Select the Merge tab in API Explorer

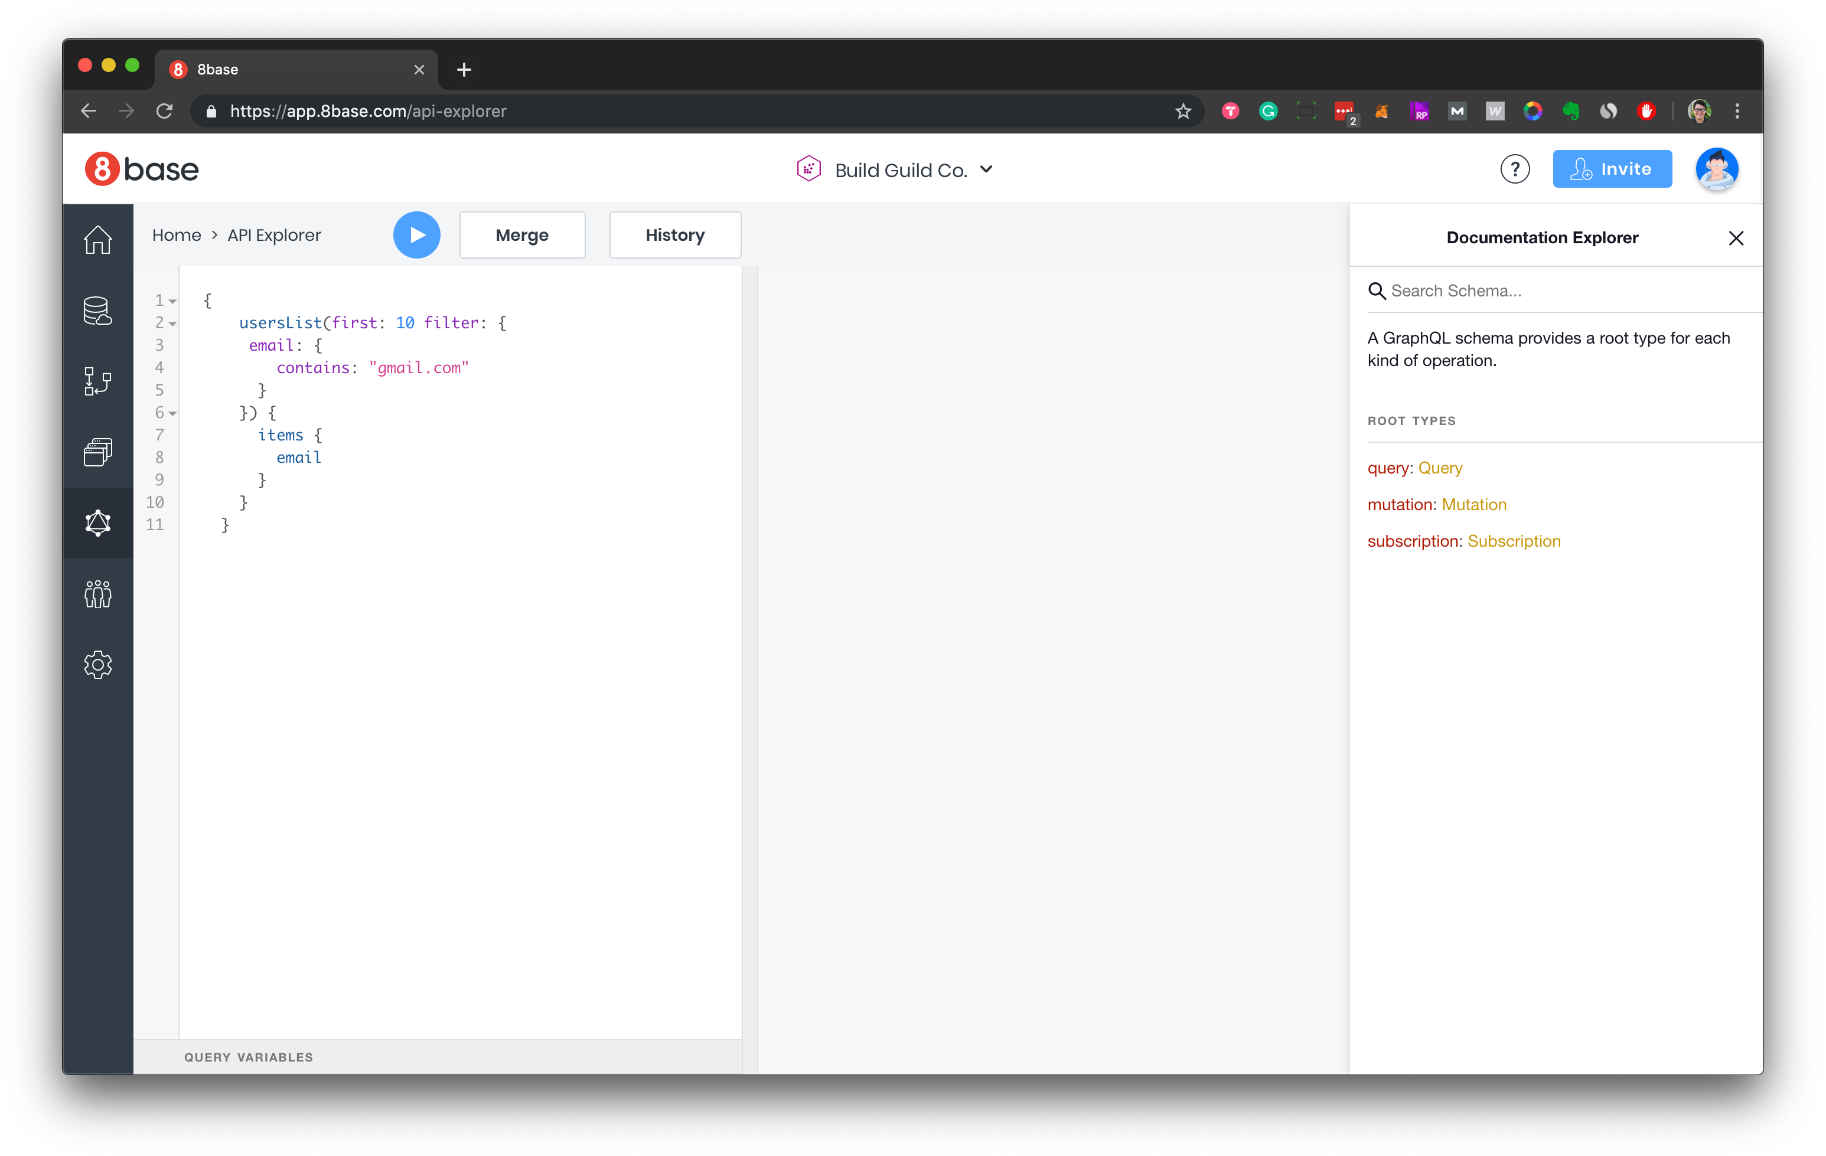click(521, 234)
